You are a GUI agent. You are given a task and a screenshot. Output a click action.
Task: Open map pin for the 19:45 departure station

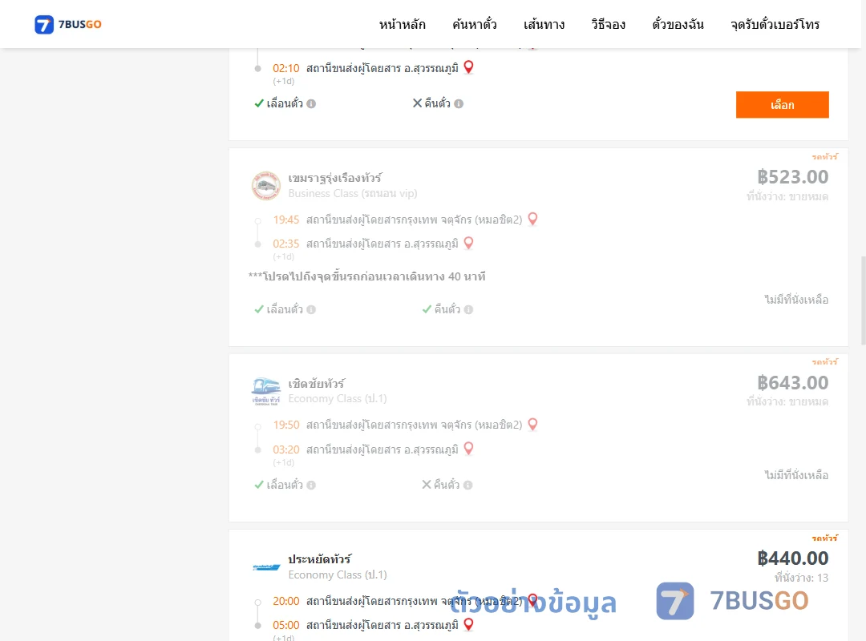point(532,220)
